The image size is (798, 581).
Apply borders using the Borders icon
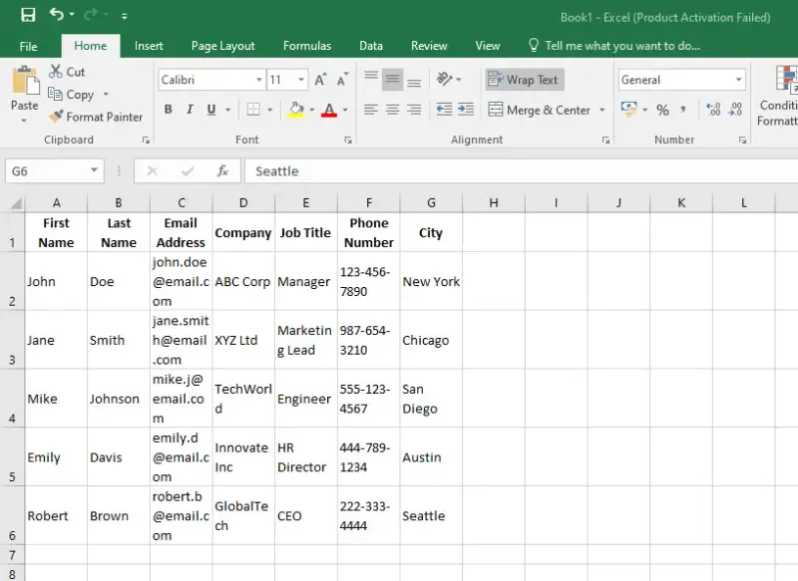click(253, 110)
